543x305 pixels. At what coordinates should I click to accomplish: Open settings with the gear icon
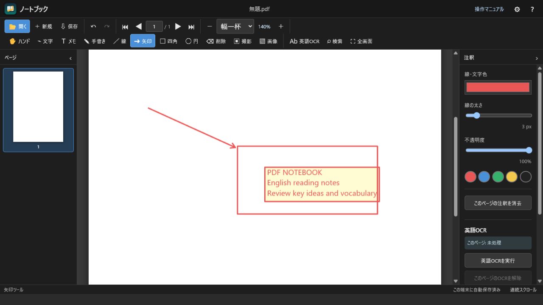[x=517, y=9]
